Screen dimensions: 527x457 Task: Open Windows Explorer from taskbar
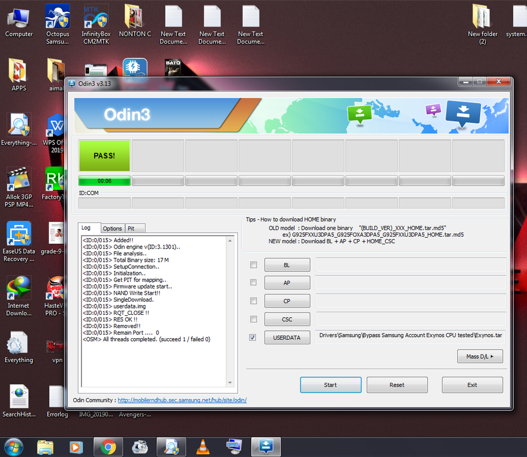click(45, 447)
